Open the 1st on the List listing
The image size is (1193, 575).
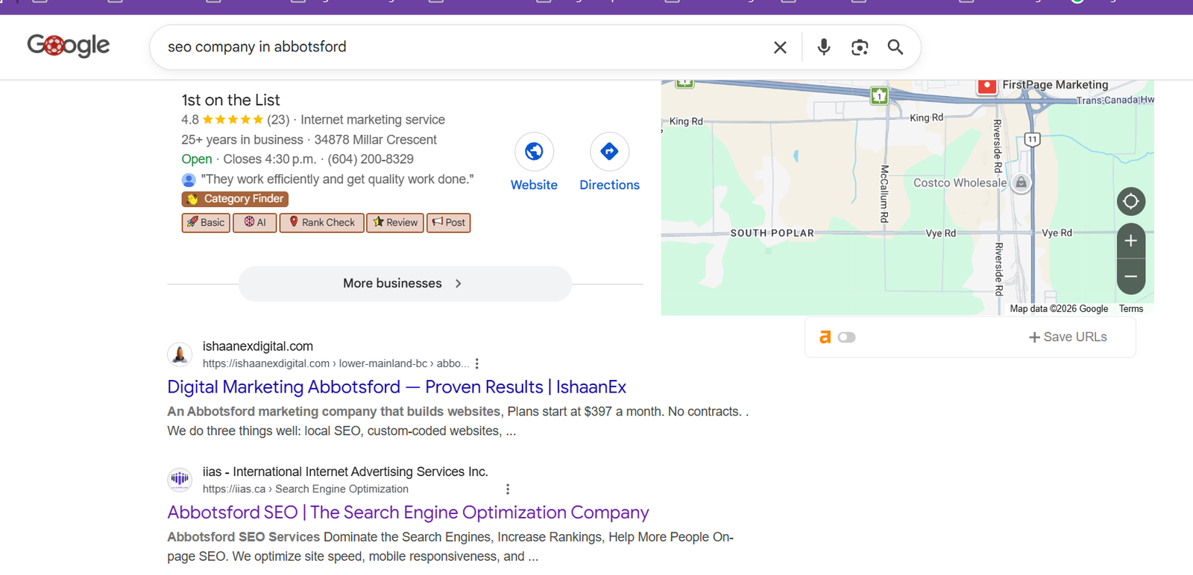coord(230,100)
